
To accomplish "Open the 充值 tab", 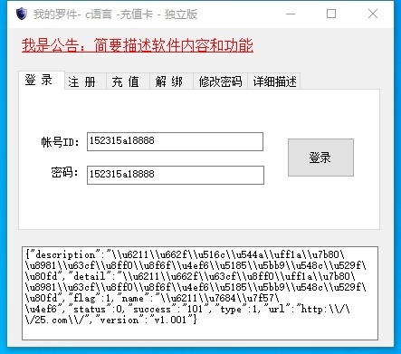I will click(x=128, y=81).
